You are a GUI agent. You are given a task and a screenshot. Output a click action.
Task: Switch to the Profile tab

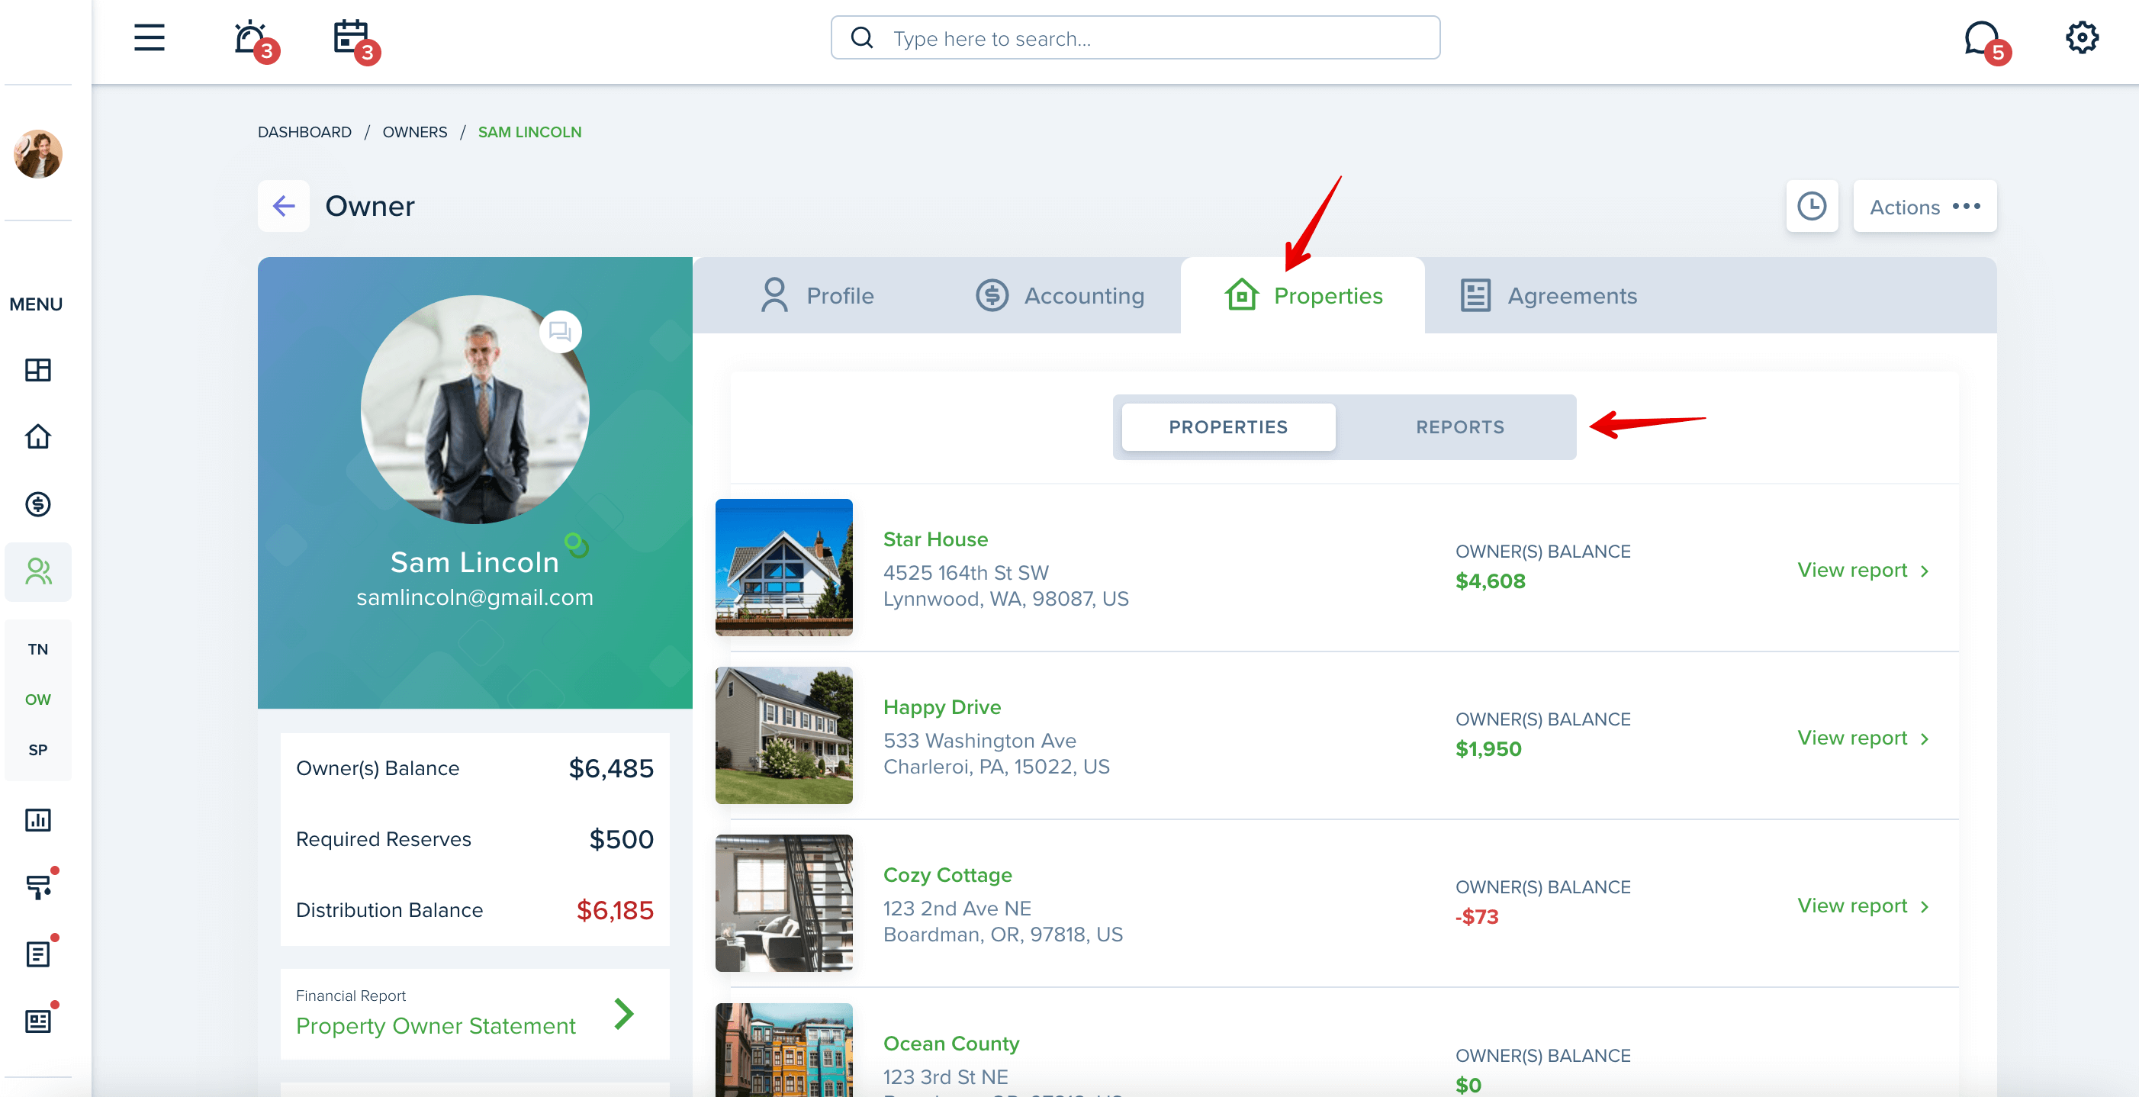(x=817, y=296)
